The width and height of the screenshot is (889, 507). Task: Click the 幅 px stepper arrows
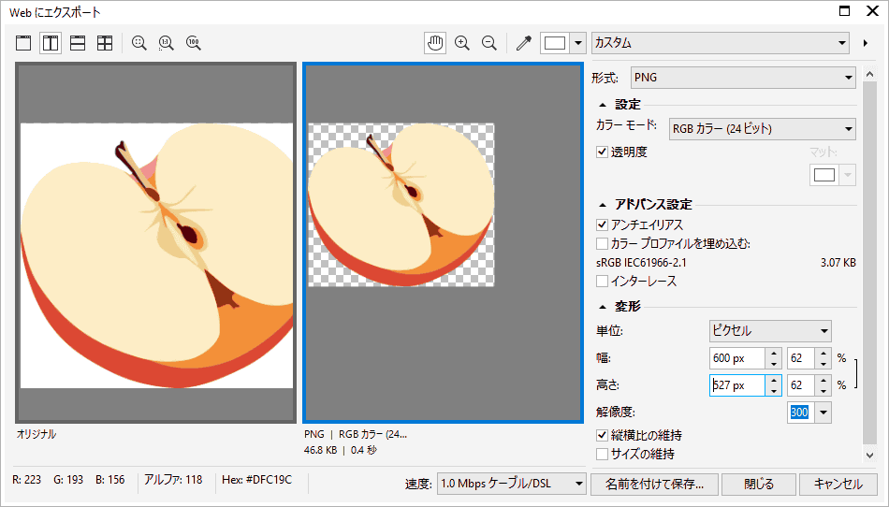(773, 358)
